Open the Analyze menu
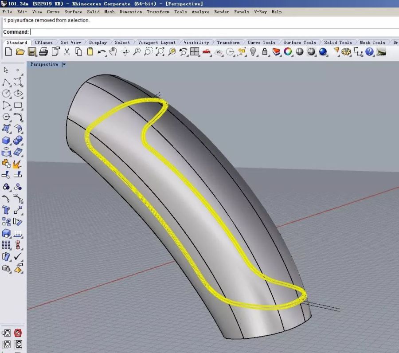Screen dimensions: 399x353 point(200,12)
